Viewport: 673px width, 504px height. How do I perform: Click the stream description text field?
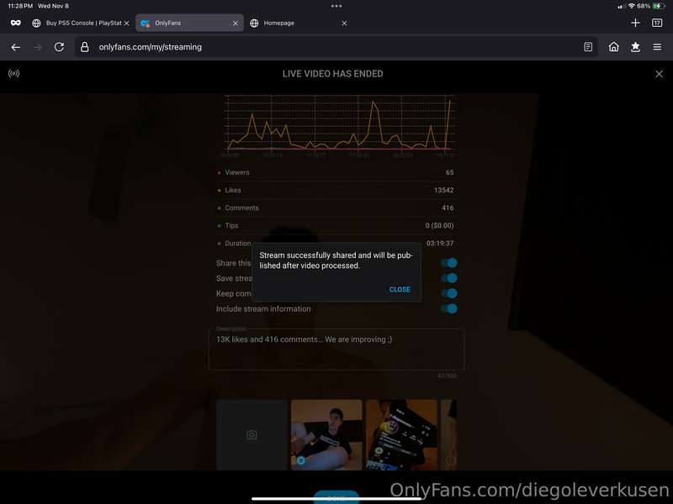click(336, 349)
